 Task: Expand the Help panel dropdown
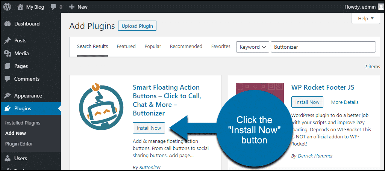365,18
